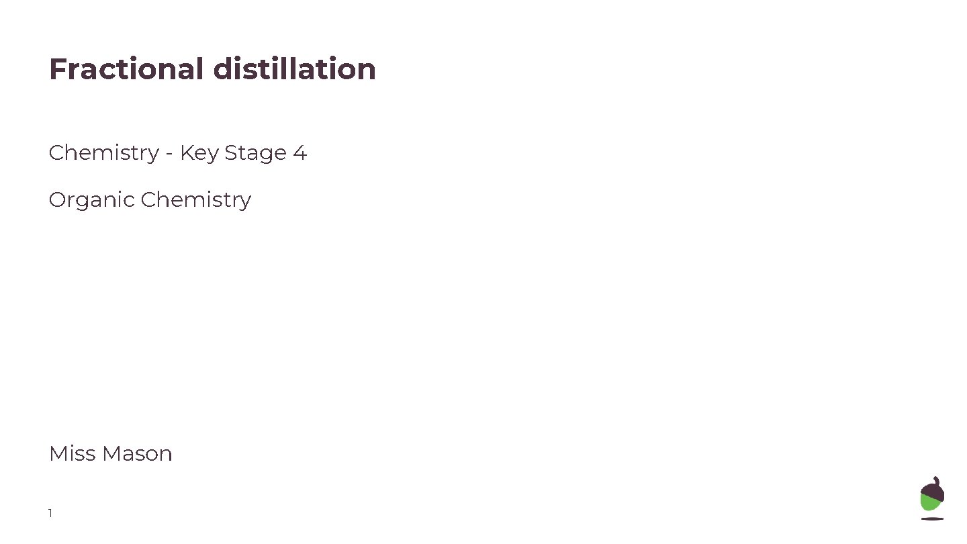Image resolution: width=967 pixels, height=544 pixels.
Task: Click the dark cap of the acorn
Action: (x=933, y=488)
